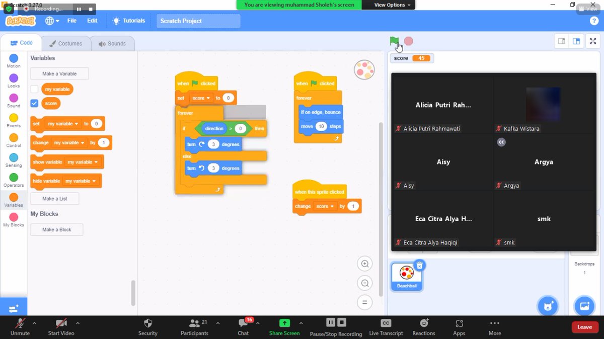Zoom out on the code workspace
This screenshot has width=604, height=339.
365,283
